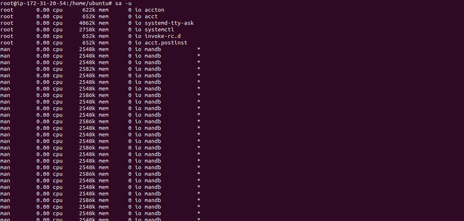Click the 622k memory value
Screen dimensions: 464x221
[x=89, y=10]
